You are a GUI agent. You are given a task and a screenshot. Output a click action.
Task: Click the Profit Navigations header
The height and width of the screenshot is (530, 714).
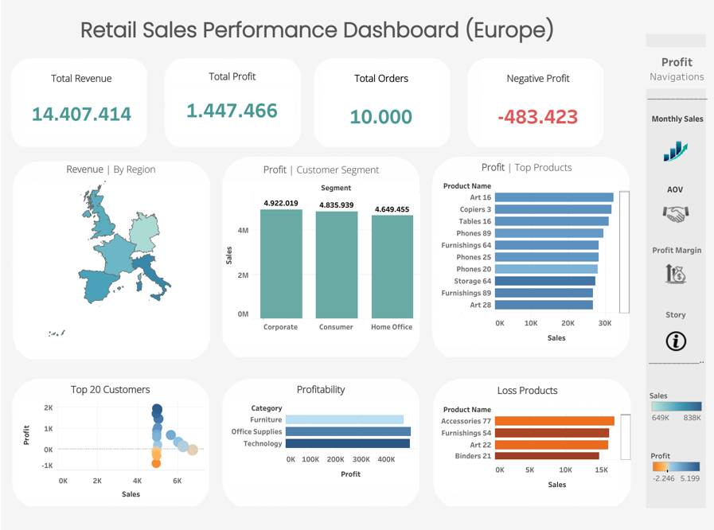pyautogui.click(x=677, y=68)
